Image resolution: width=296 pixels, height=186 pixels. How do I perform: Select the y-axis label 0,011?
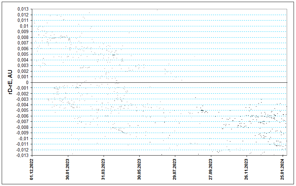[x=23, y=20]
